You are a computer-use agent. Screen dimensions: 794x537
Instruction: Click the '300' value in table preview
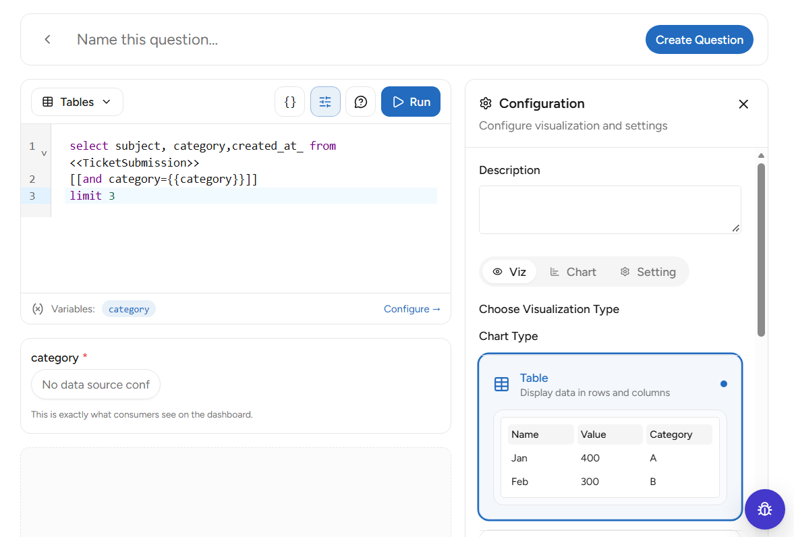590,481
